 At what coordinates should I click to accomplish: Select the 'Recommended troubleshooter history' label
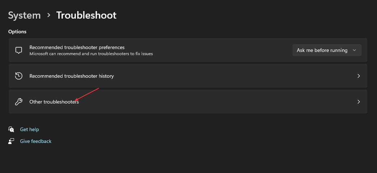pyautogui.click(x=72, y=76)
